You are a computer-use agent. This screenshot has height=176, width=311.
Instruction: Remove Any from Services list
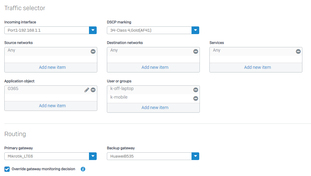click(x=298, y=51)
